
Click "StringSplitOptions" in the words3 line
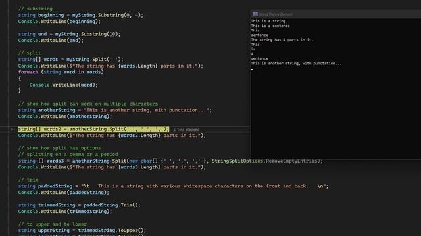pyautogui.click(x=237, y=161)
